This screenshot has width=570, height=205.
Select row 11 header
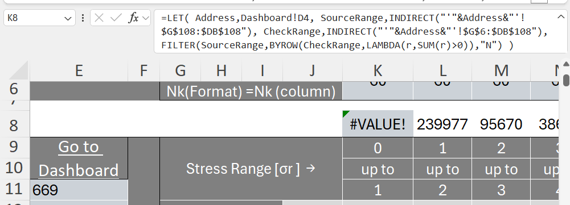(15, 190)
